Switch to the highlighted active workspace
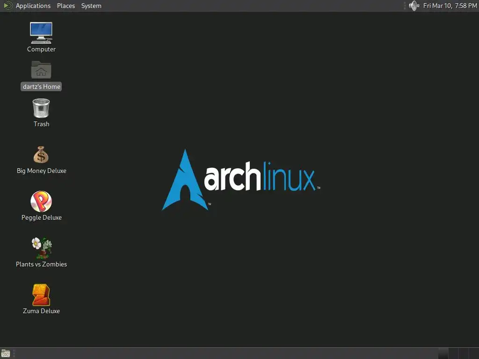Viewport: 479px width, 359px height. tap(443, 353)
